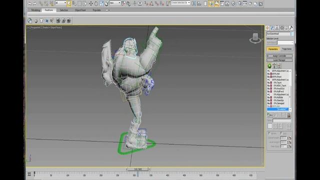Activate the Select and Link tool
This screenshot has height=180, width=320.
(41, 3)
